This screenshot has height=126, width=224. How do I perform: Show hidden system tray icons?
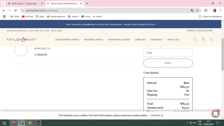tap(187, 123)
